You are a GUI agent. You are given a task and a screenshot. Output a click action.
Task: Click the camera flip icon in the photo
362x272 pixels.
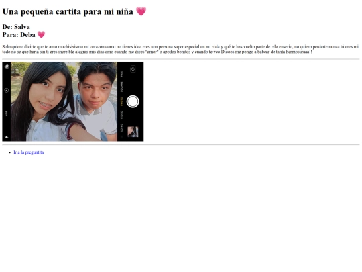pyautogui.click(x=133, y=69)
